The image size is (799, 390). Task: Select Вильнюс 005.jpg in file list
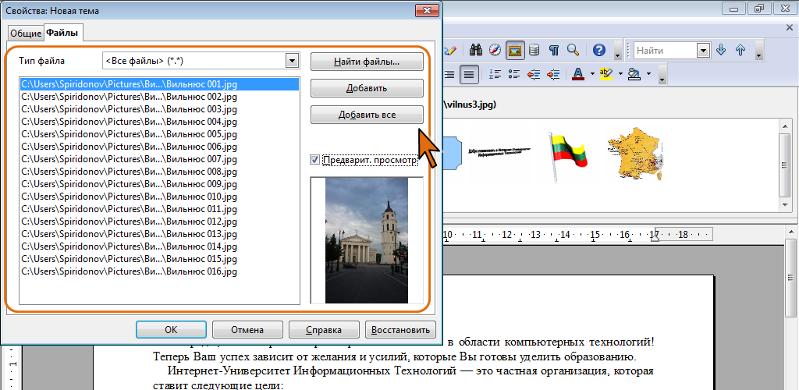[x=129, y=134]
